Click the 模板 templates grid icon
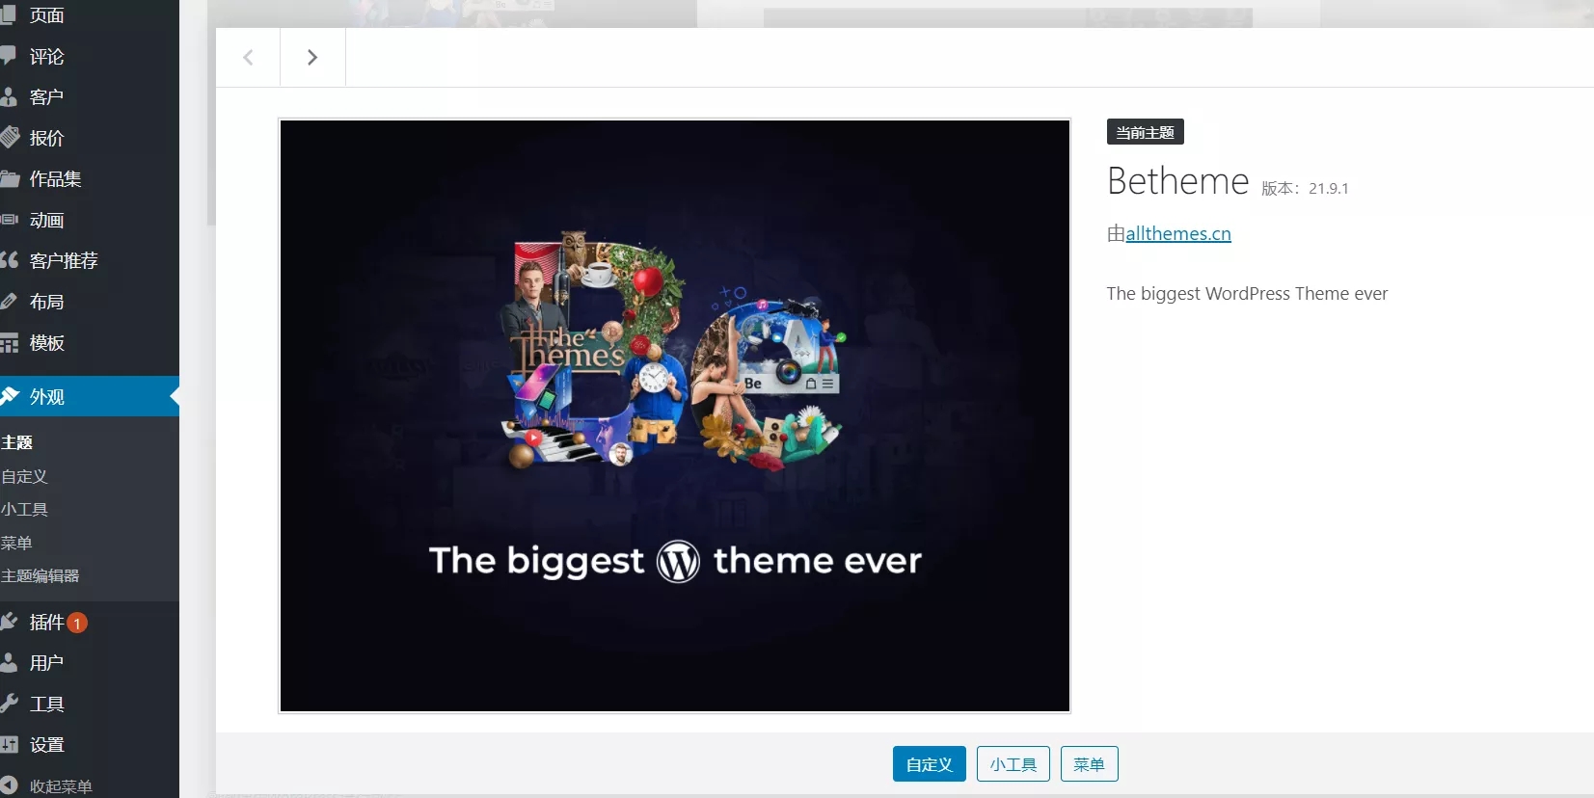The height and width of the screenshot is (798, 1594). coord(9,342)
